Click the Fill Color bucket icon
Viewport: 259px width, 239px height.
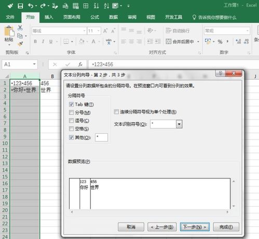click(x=81, y=41)
